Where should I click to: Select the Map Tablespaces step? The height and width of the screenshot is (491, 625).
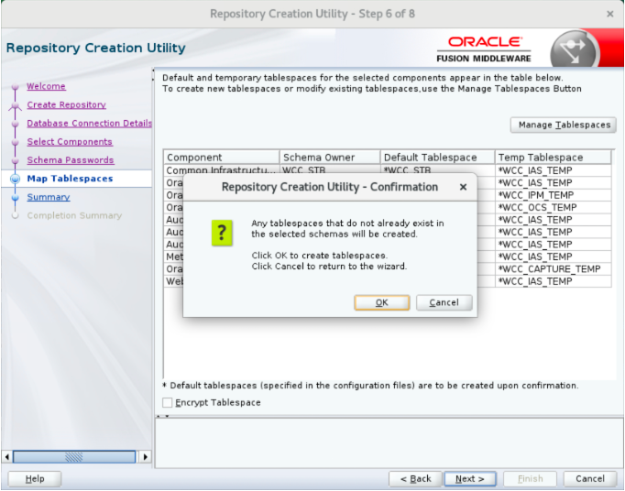70,179
